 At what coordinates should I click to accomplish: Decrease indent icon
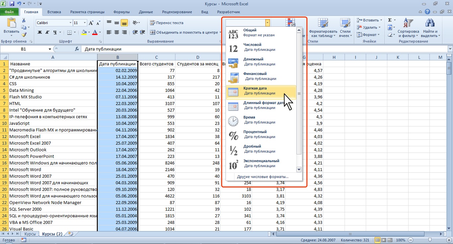(135, 32)
